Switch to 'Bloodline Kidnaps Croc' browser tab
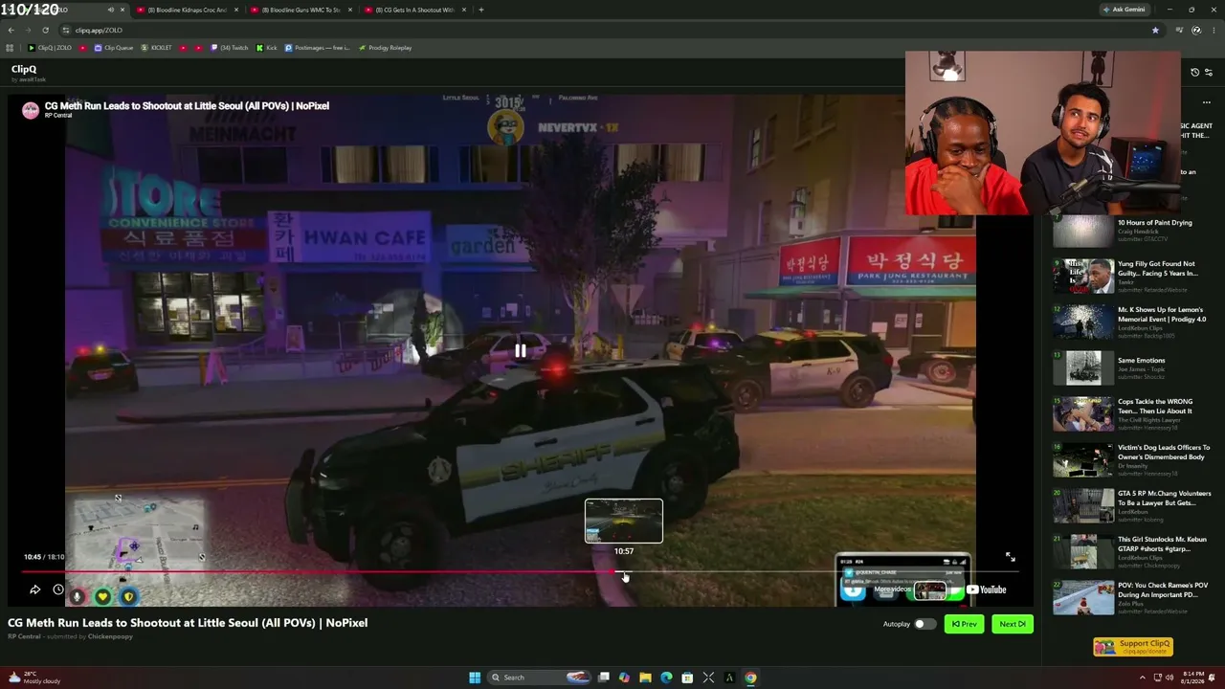The height and width of the screenshot is (689, 1225). [188, 10]
